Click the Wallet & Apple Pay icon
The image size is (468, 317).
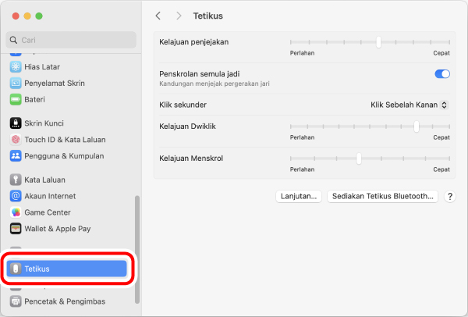(15, 229)
